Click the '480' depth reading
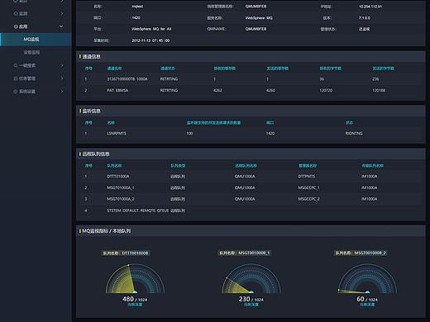Viewport: 430px width, 322px height. tap(128, 299)
